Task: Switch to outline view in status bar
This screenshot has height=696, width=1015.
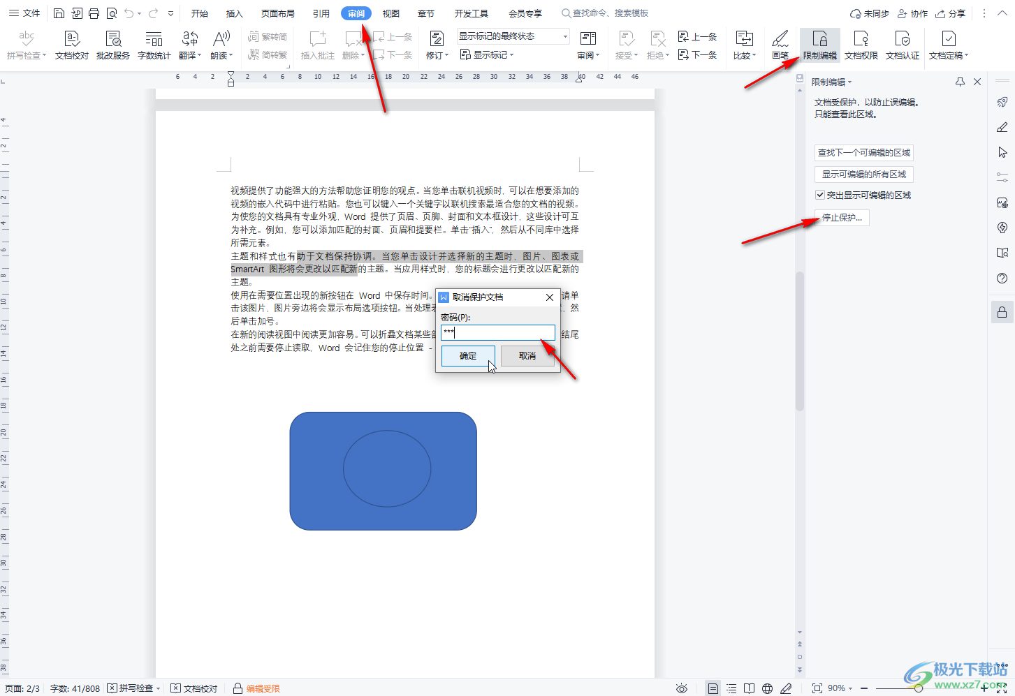Action: (731, 688)
